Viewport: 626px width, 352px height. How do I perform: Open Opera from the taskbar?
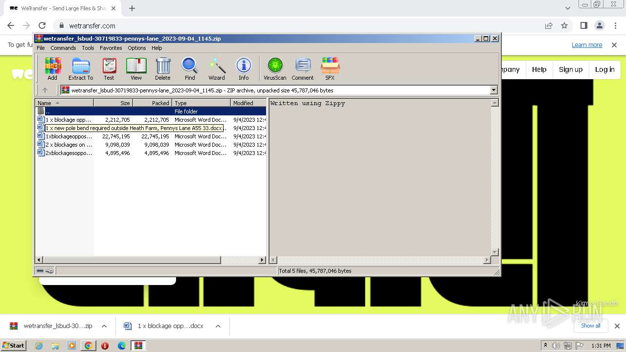(x=105, y=346)
